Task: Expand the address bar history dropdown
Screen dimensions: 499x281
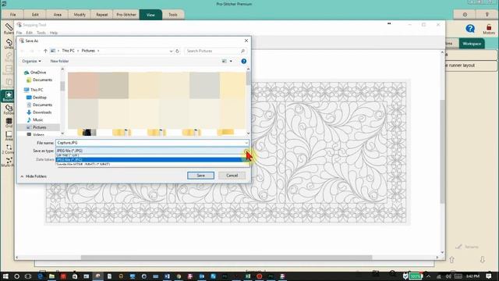Action: tap(171, 51)
